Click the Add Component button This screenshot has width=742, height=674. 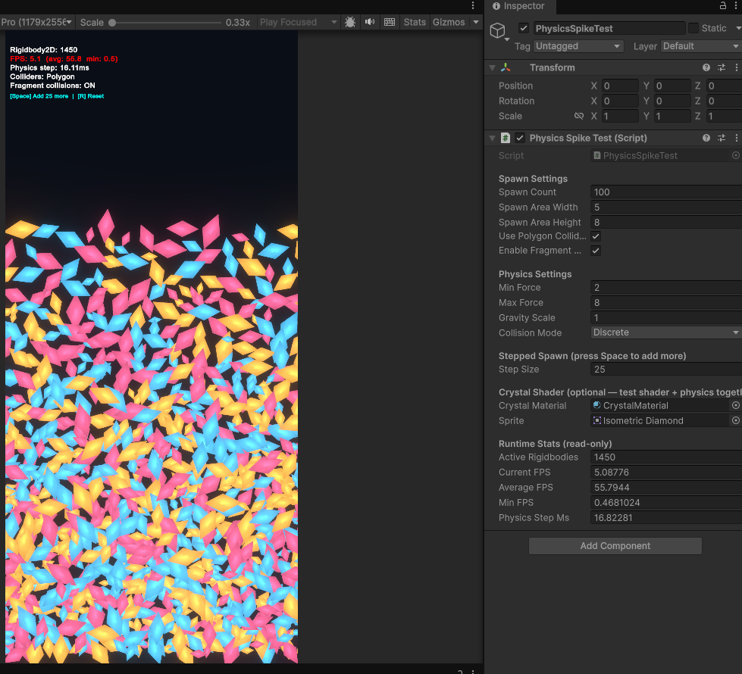pyautogui.click(x=615, y=546)
